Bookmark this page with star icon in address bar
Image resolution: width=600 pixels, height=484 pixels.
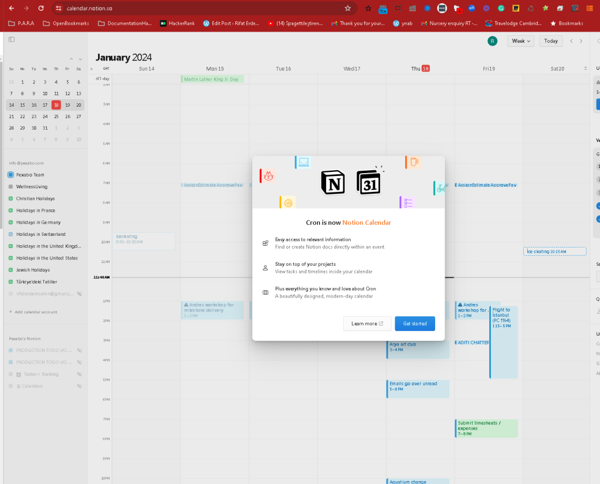click(347, 8)
